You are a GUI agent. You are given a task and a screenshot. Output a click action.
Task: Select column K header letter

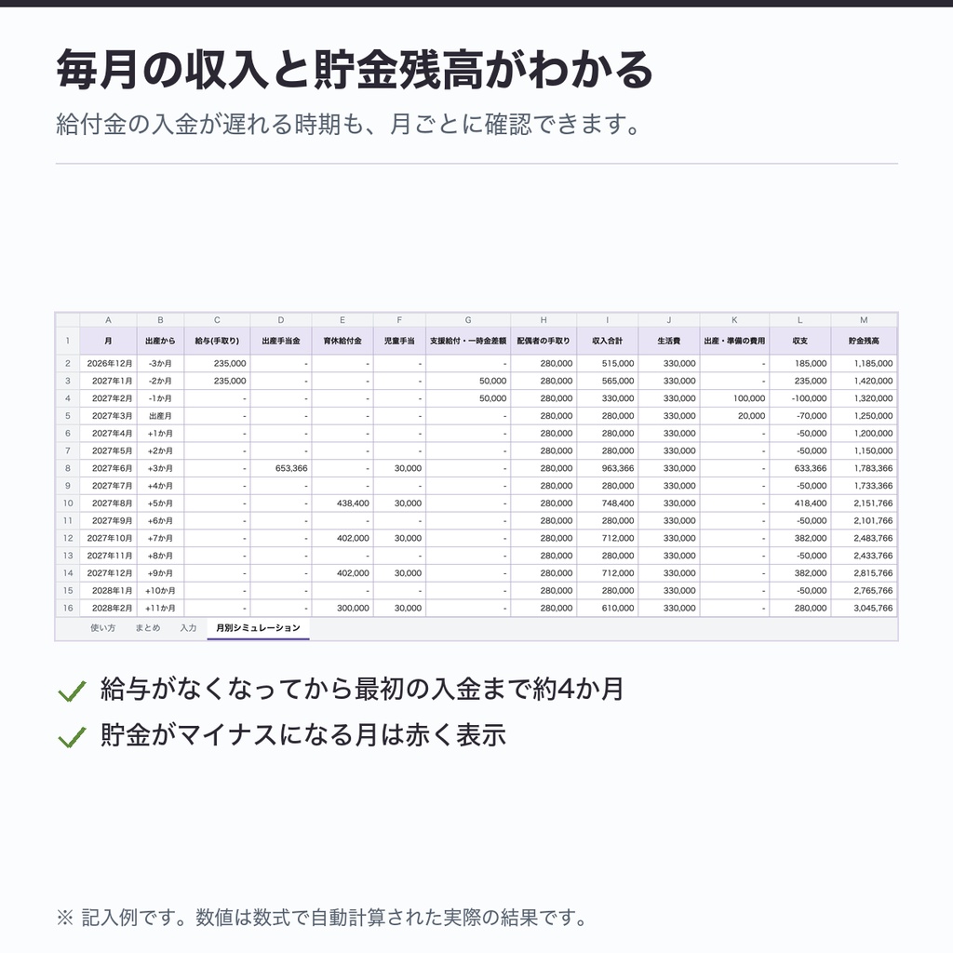click(734, 320)
